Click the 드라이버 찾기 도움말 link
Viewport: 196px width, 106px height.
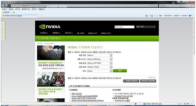point(122,100)
